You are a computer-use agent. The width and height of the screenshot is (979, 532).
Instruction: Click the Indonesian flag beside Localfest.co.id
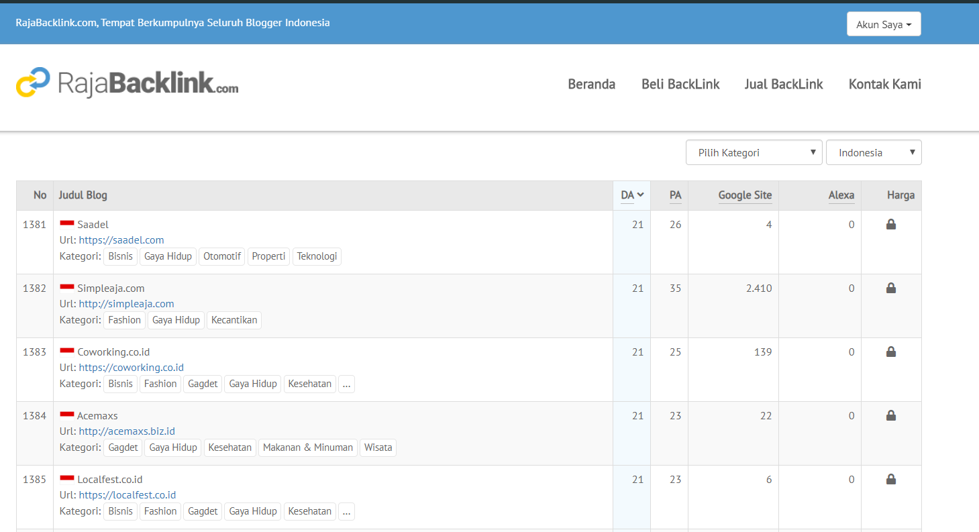pos(67,479)
